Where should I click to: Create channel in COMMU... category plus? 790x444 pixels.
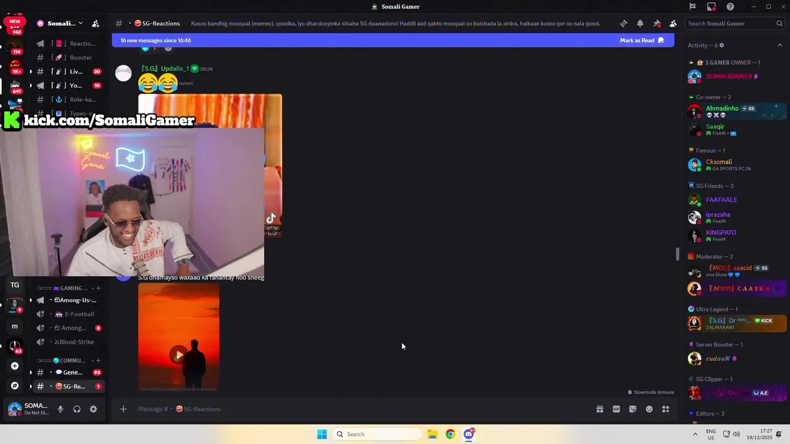pos(98,360)
